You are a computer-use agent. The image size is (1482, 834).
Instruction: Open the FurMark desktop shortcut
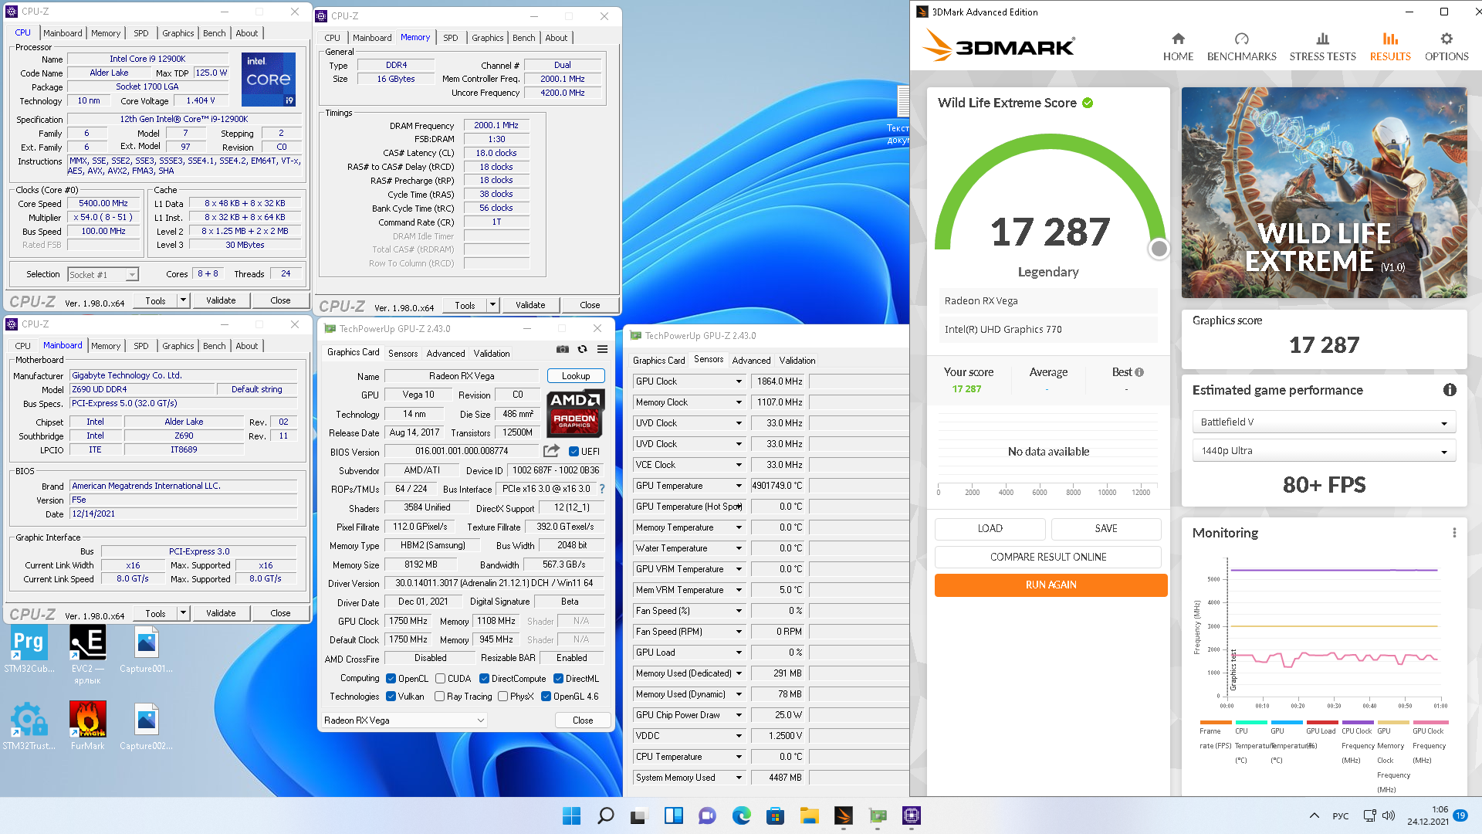pos(87,726)
